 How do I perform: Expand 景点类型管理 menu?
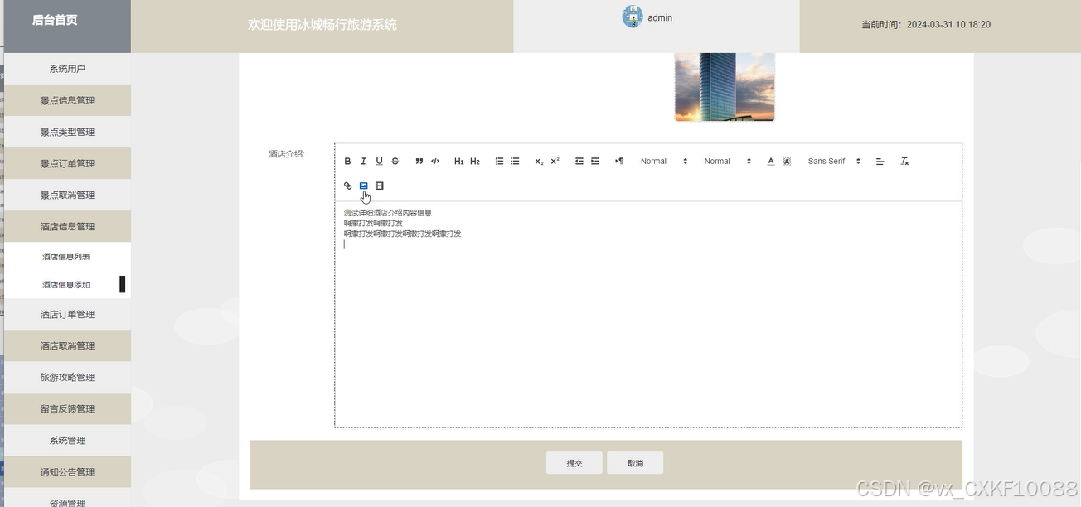67,132
